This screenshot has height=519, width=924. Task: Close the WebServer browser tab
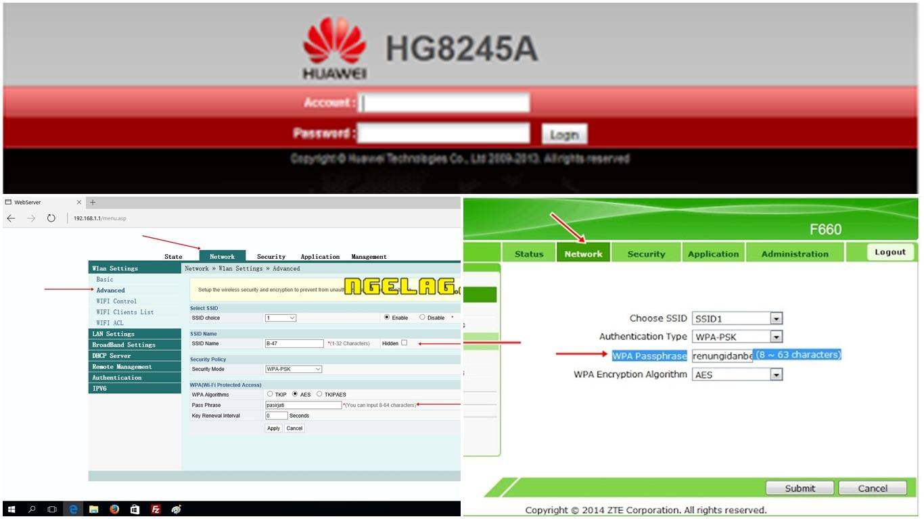[78, 202]
